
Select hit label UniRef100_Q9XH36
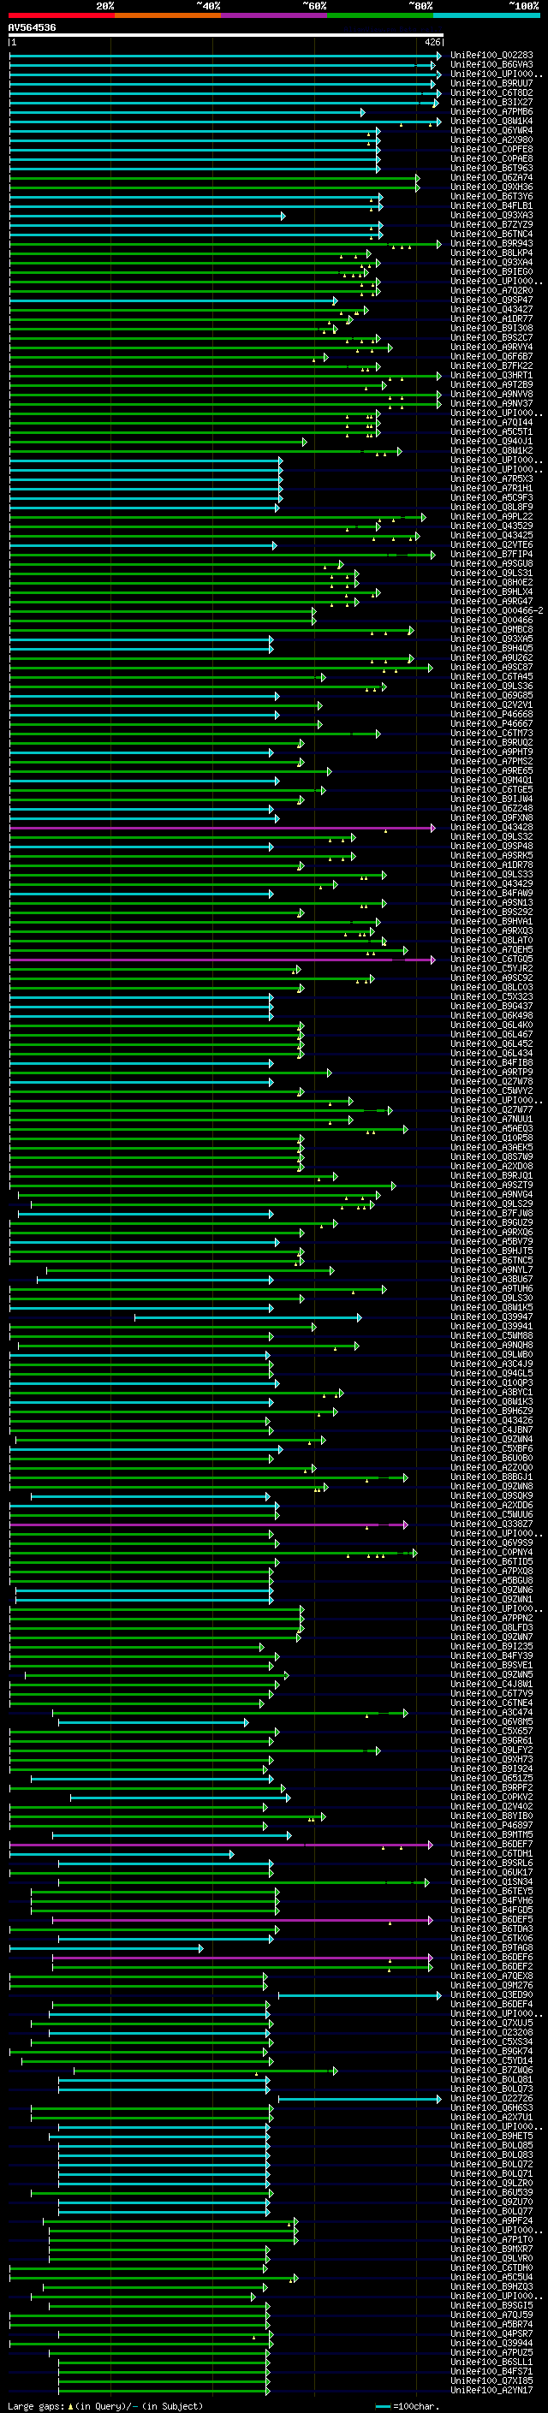491,187
